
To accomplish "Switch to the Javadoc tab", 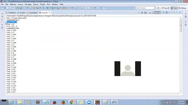I will tap(21, 13).
